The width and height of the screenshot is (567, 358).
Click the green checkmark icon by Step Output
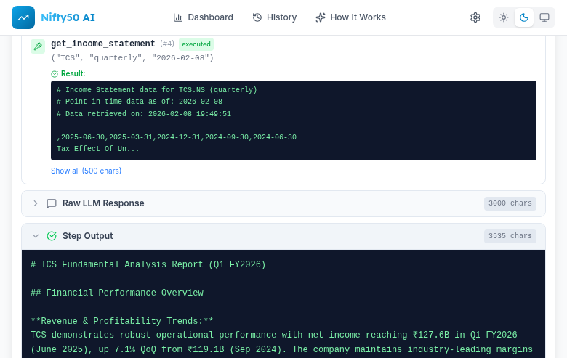tap(52, 236)
